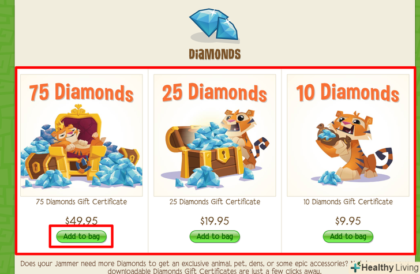Open the 10 Diamonds product image
This screenshot has width=420, height=274.
(348, 136)
